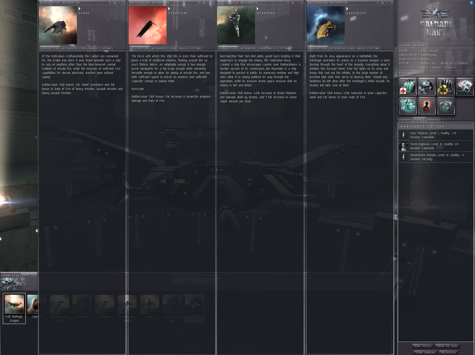Open the Attributes tab in Drake window
The image size is (475, 355).
coord(70,48)
